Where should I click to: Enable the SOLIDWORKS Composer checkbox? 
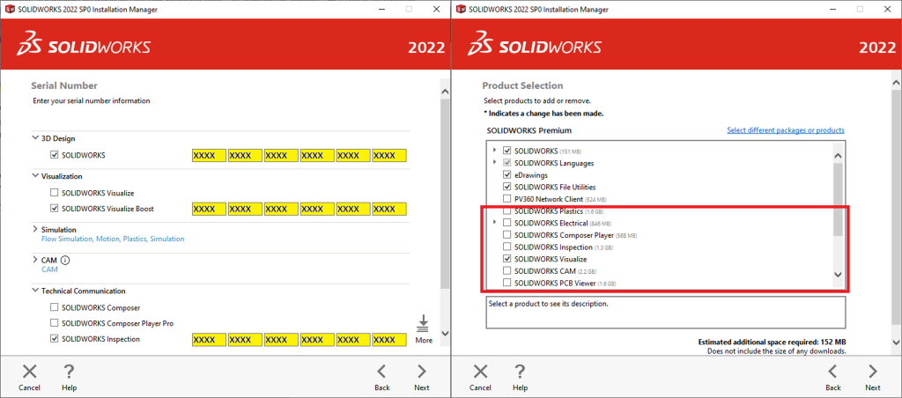point(55,307)
